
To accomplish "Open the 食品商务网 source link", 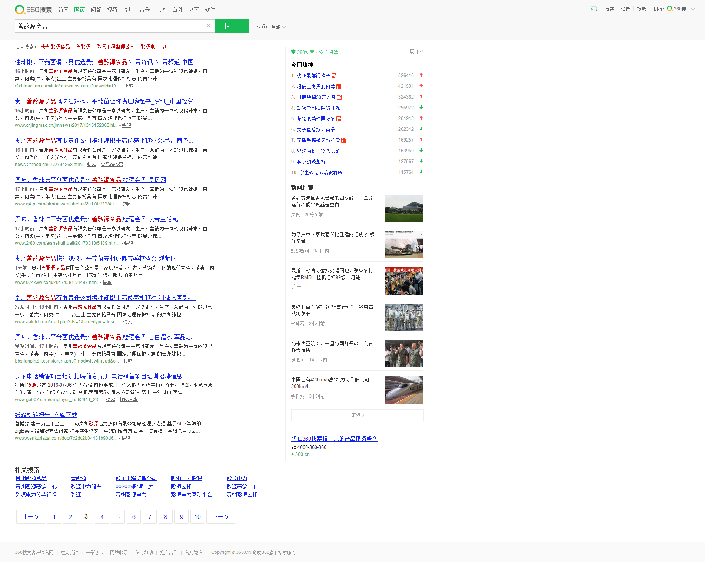I will (x=112, y=165).
